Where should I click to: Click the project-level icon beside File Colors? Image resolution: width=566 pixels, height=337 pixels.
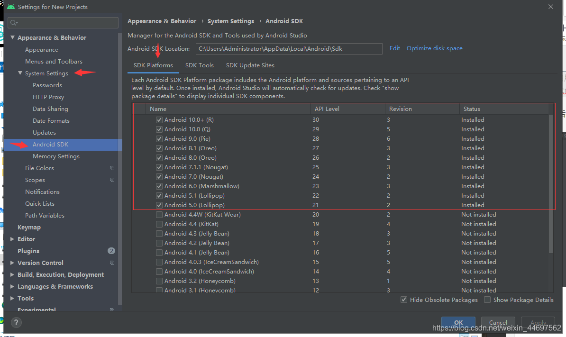click(112, 168)
